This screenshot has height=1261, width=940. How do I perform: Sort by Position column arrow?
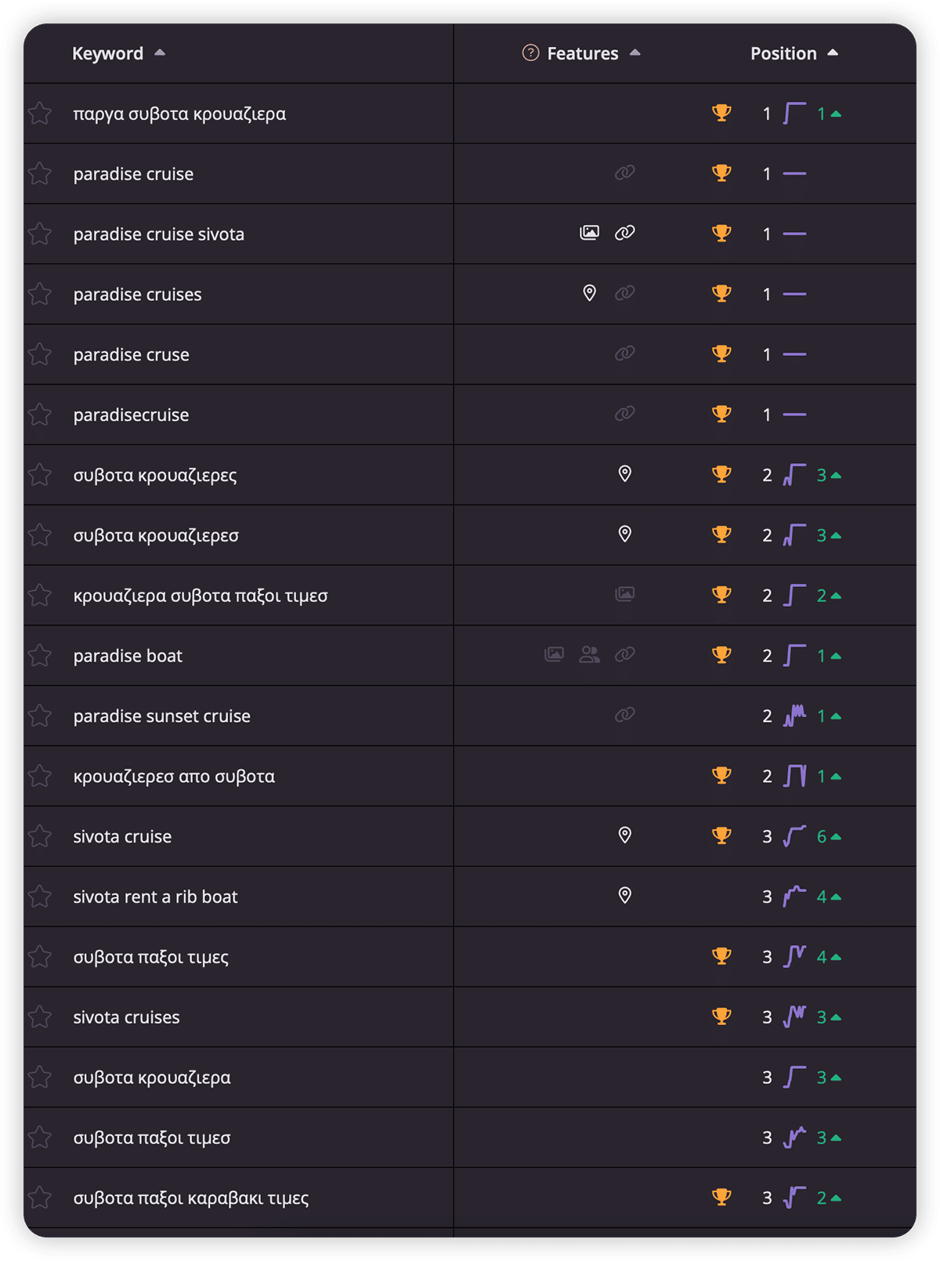point(833,53)
